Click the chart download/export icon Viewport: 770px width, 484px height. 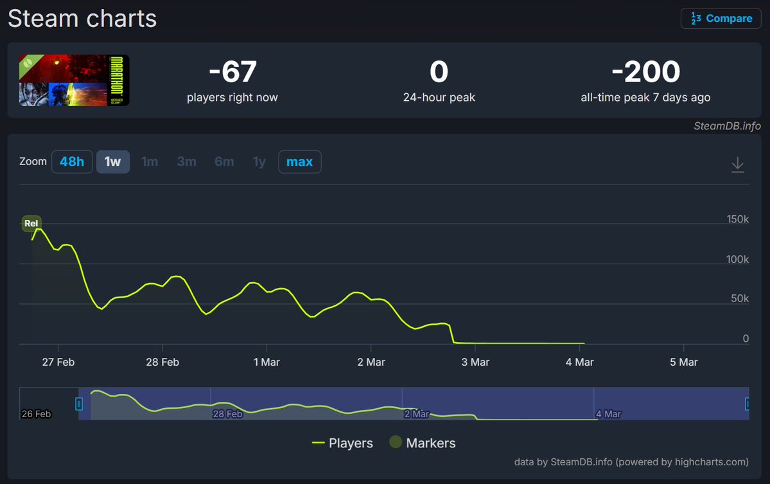coord(737,165)
